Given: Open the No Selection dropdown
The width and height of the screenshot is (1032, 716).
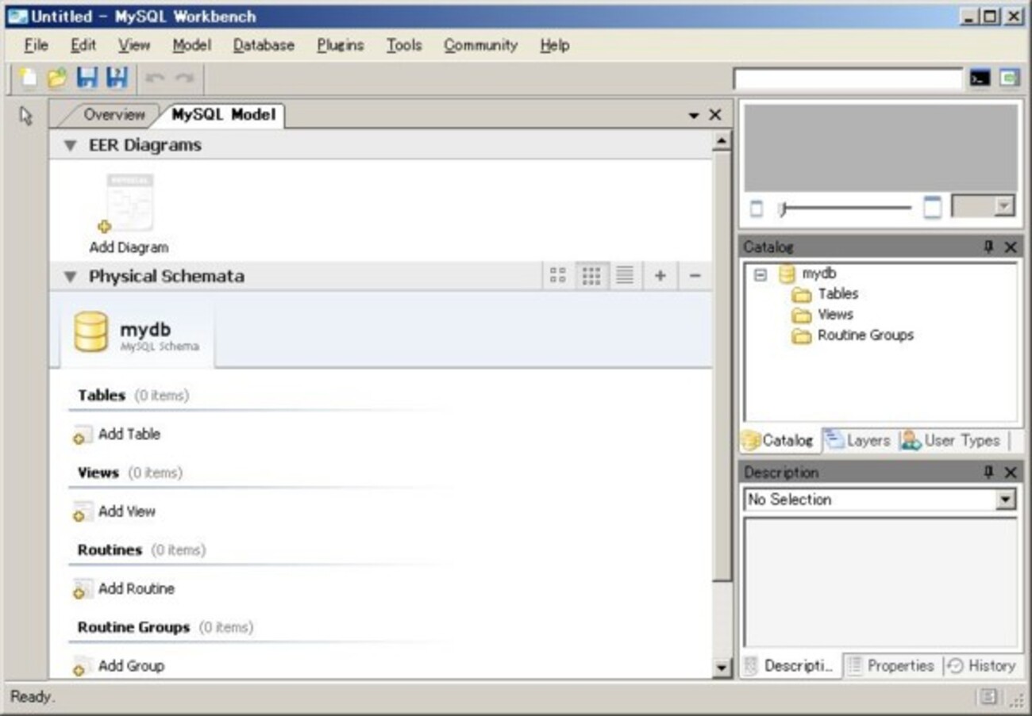Looking at the screenshot, I should tap(1006, 500).
